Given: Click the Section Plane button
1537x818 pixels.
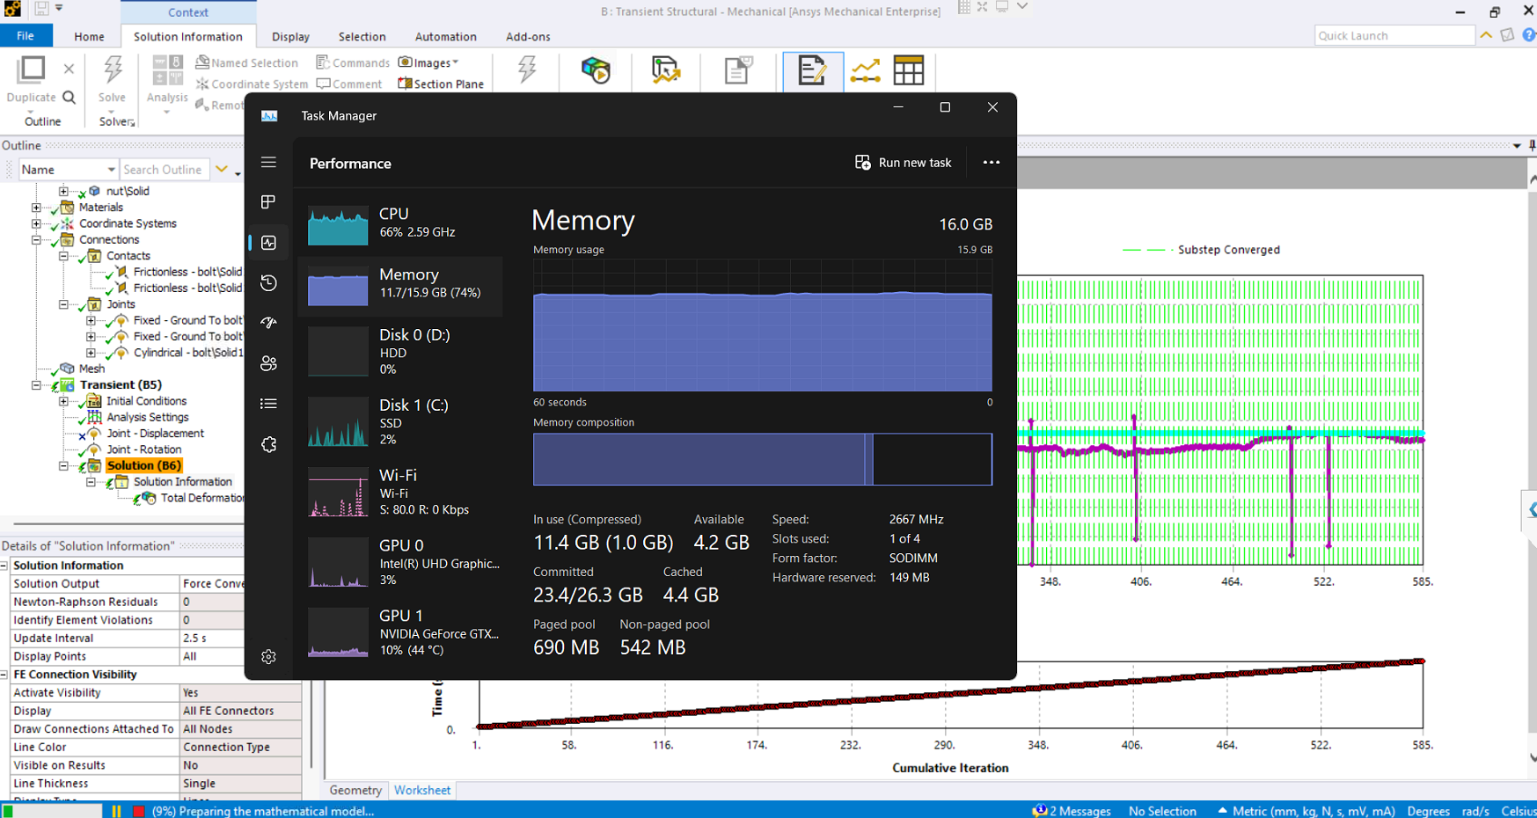Looking at the screenshot, I should 441,84.
